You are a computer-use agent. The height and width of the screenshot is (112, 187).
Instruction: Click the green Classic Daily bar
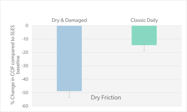144,35
